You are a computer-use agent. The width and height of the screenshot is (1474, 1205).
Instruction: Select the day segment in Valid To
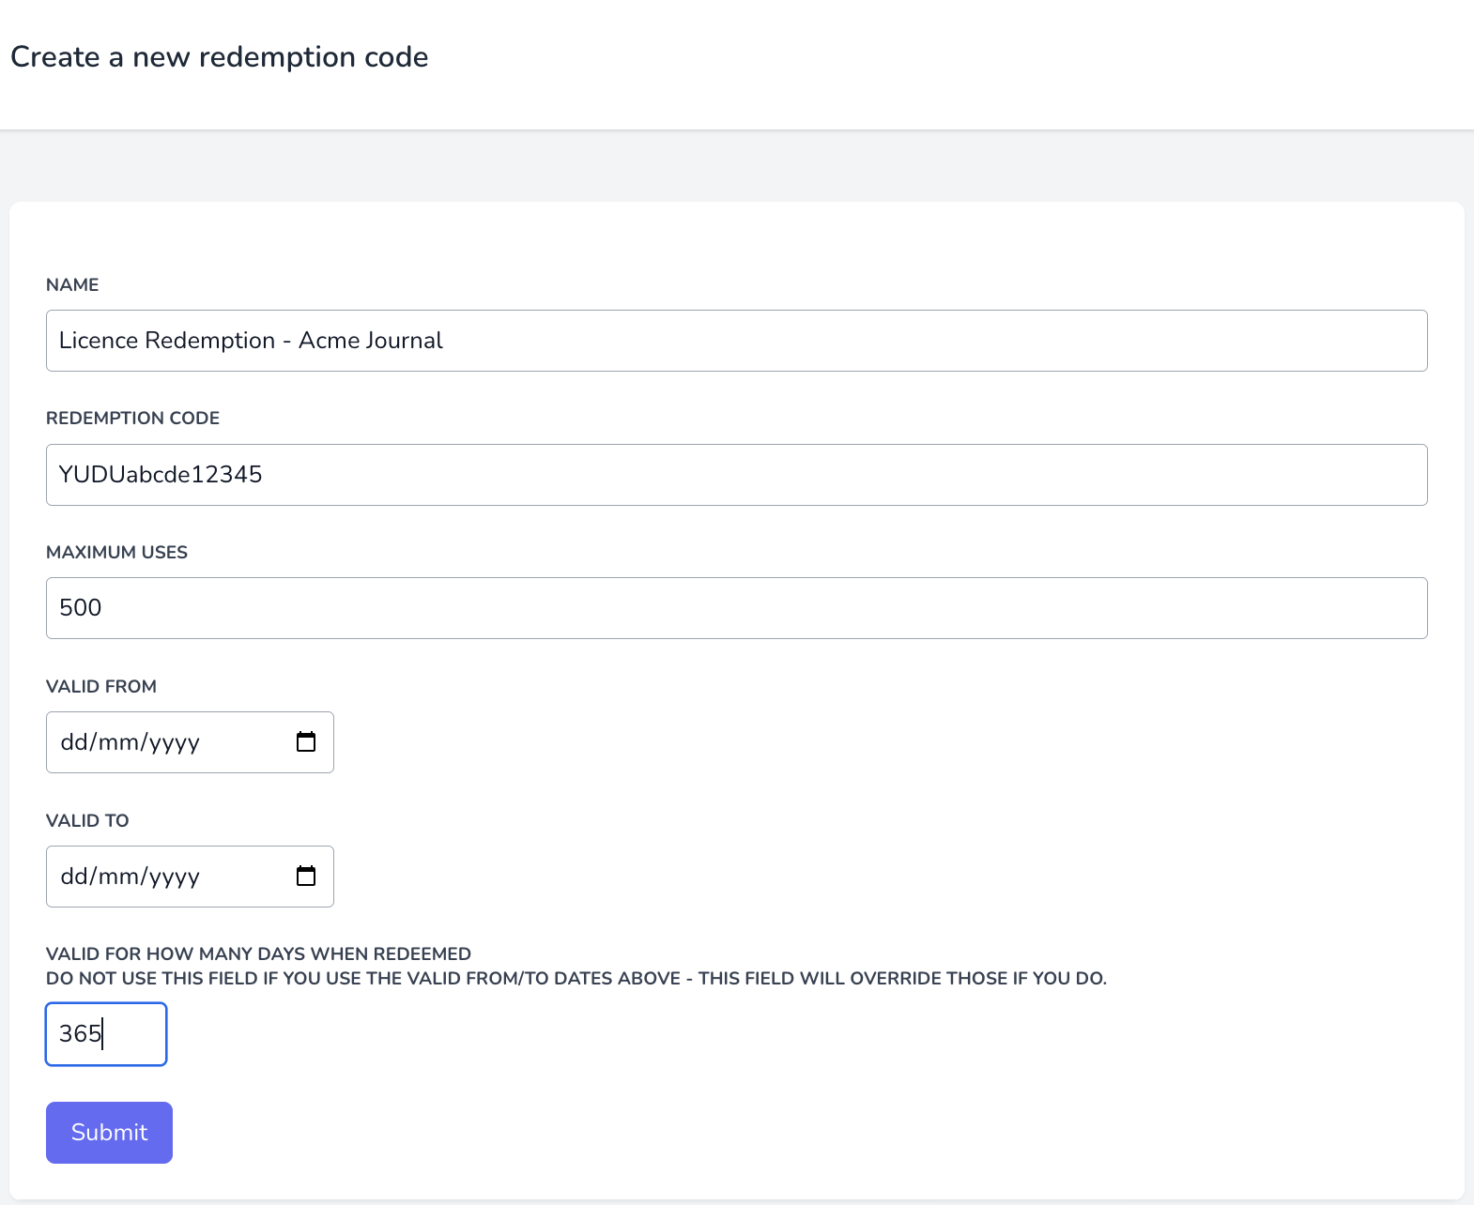tap(73, 877)
